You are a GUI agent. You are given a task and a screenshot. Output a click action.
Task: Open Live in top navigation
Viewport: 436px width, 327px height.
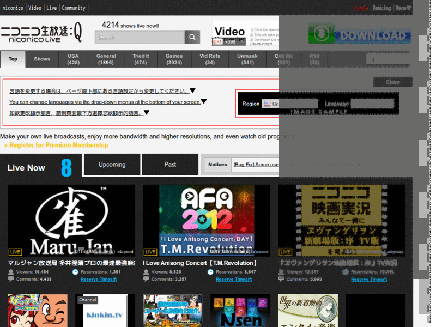point(51,8)
